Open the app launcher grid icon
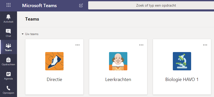Image resolution: width=214 pixels, height=97 pixels. click(x=8, y=5)
